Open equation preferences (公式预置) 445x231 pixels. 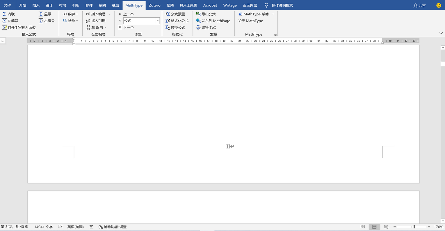(x=175, y=14)
